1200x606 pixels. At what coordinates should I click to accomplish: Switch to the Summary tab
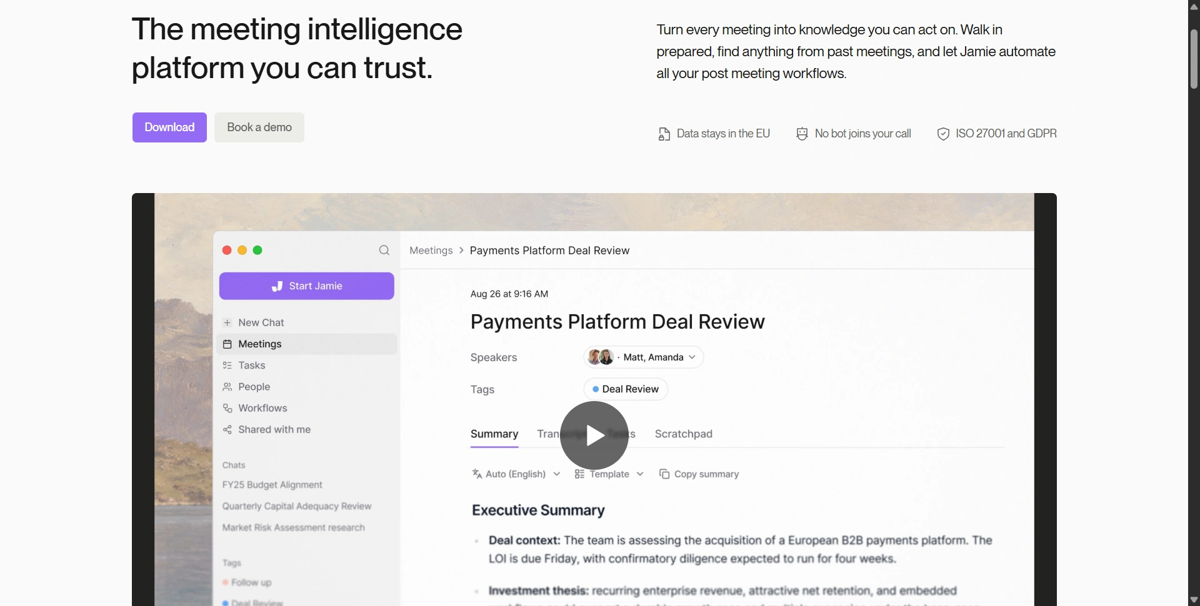click(494, 434)
